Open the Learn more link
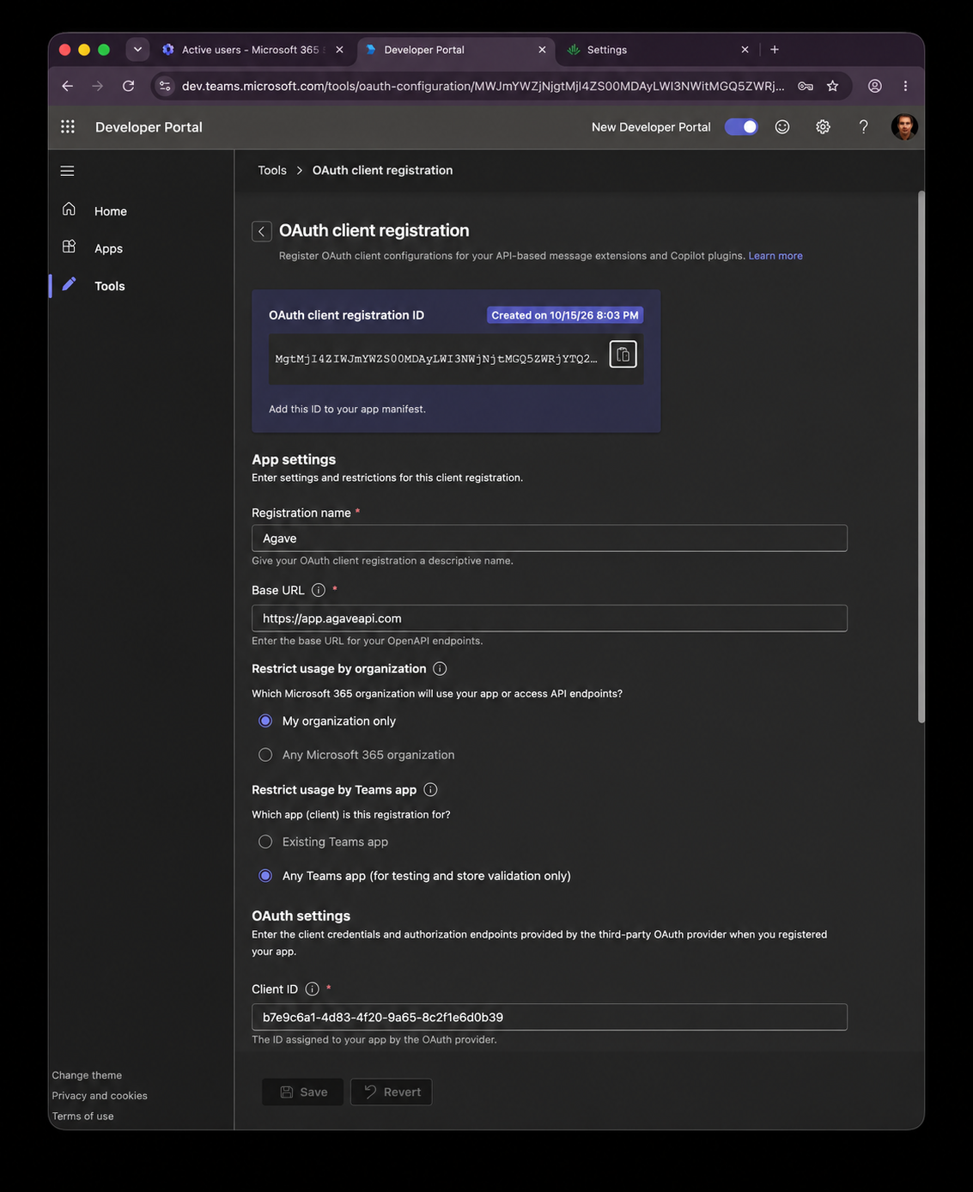 [x=775, y=256]
